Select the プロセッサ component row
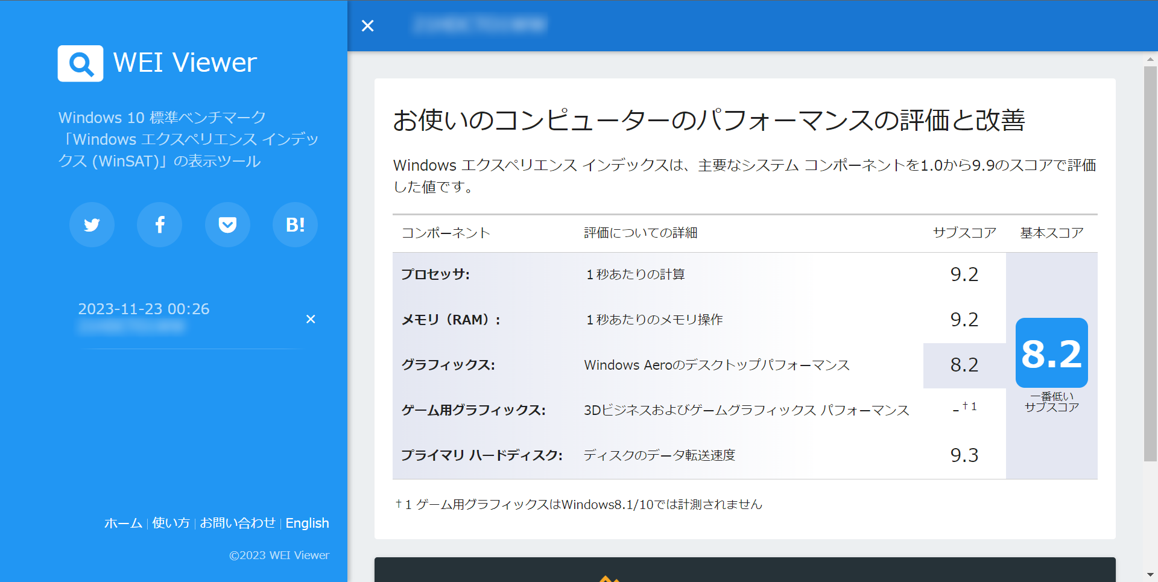 point(663,274)
